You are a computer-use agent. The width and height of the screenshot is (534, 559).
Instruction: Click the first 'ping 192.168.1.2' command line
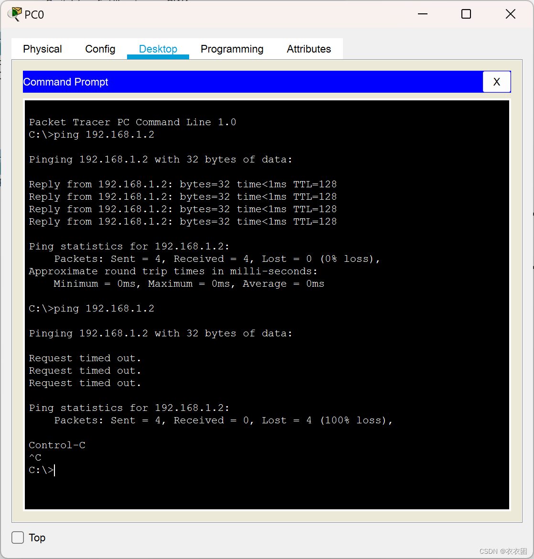(x=92, y=135)
